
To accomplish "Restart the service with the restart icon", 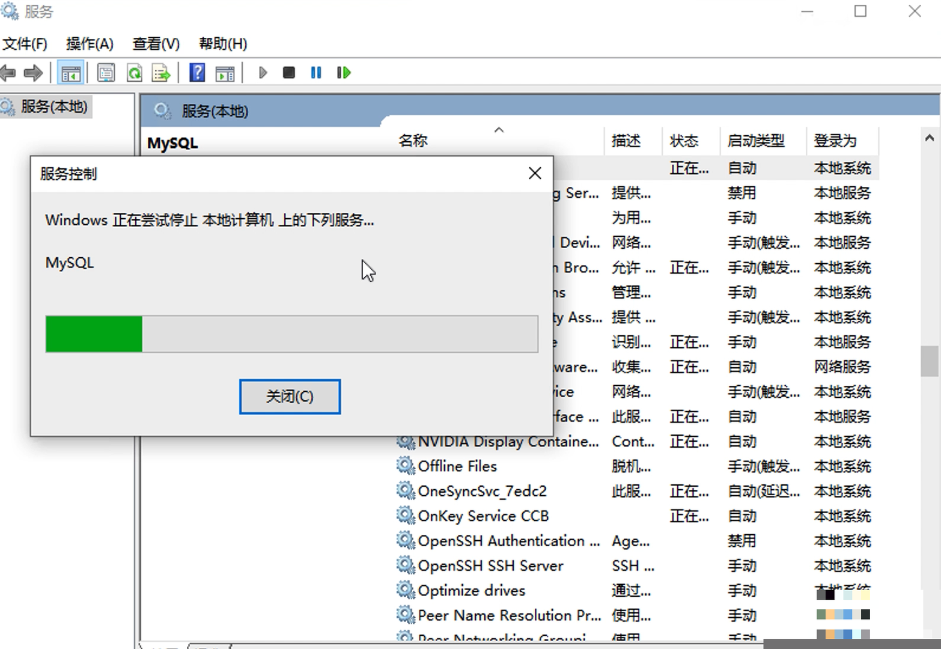I will point(344,73).
